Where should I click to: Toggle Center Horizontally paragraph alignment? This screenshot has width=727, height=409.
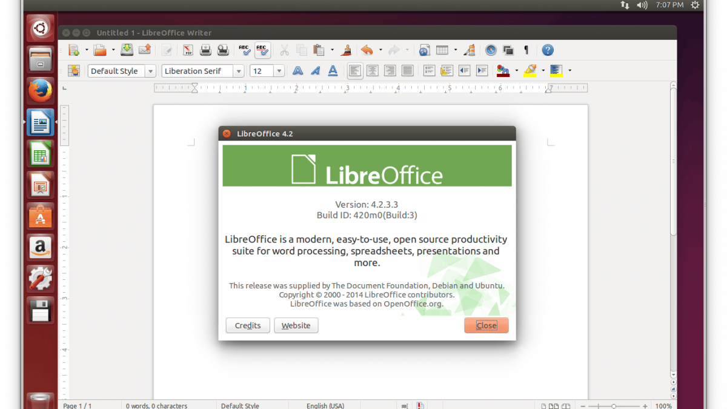(x=373, y=71)
